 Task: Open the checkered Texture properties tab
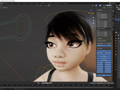(x=116, y=70)
